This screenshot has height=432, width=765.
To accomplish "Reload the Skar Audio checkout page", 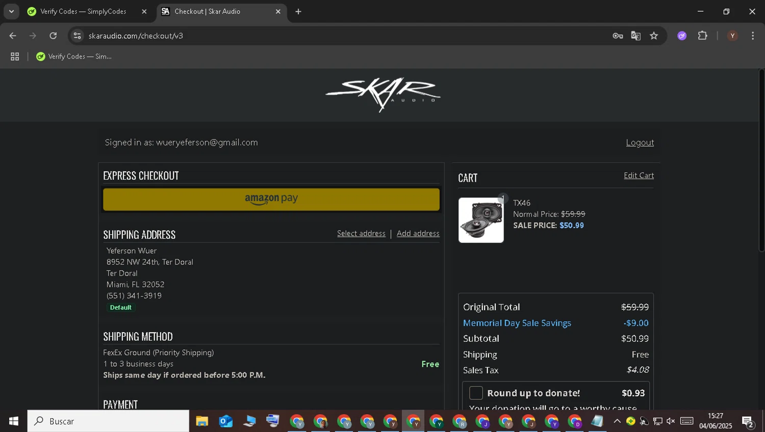I will tap(53, 36).
